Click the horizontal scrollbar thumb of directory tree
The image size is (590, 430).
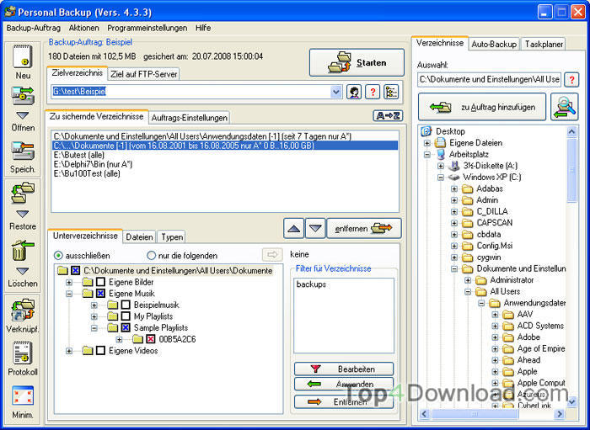click(475, 414)
